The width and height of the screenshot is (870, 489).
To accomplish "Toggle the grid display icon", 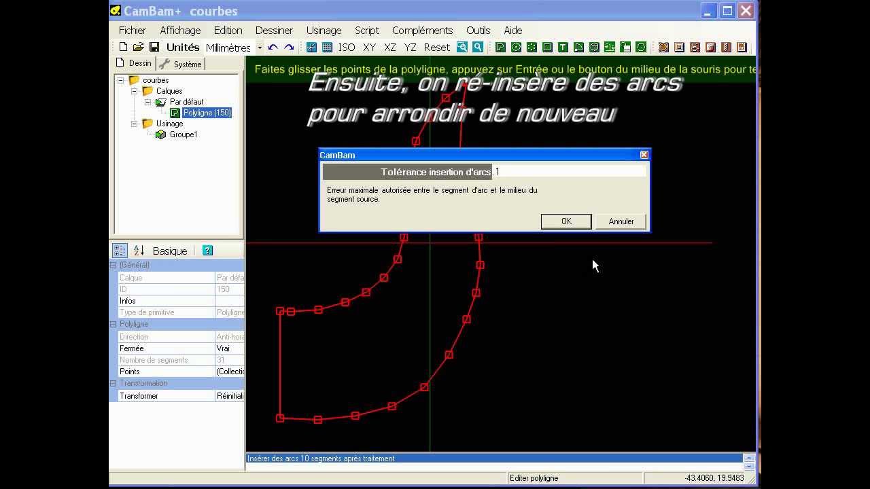I will click(x=327, y=47).
